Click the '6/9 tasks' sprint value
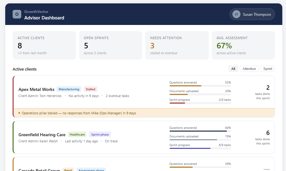 225,145
